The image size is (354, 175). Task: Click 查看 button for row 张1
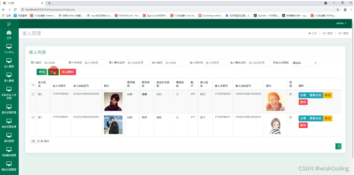click(x=303, y=118)
